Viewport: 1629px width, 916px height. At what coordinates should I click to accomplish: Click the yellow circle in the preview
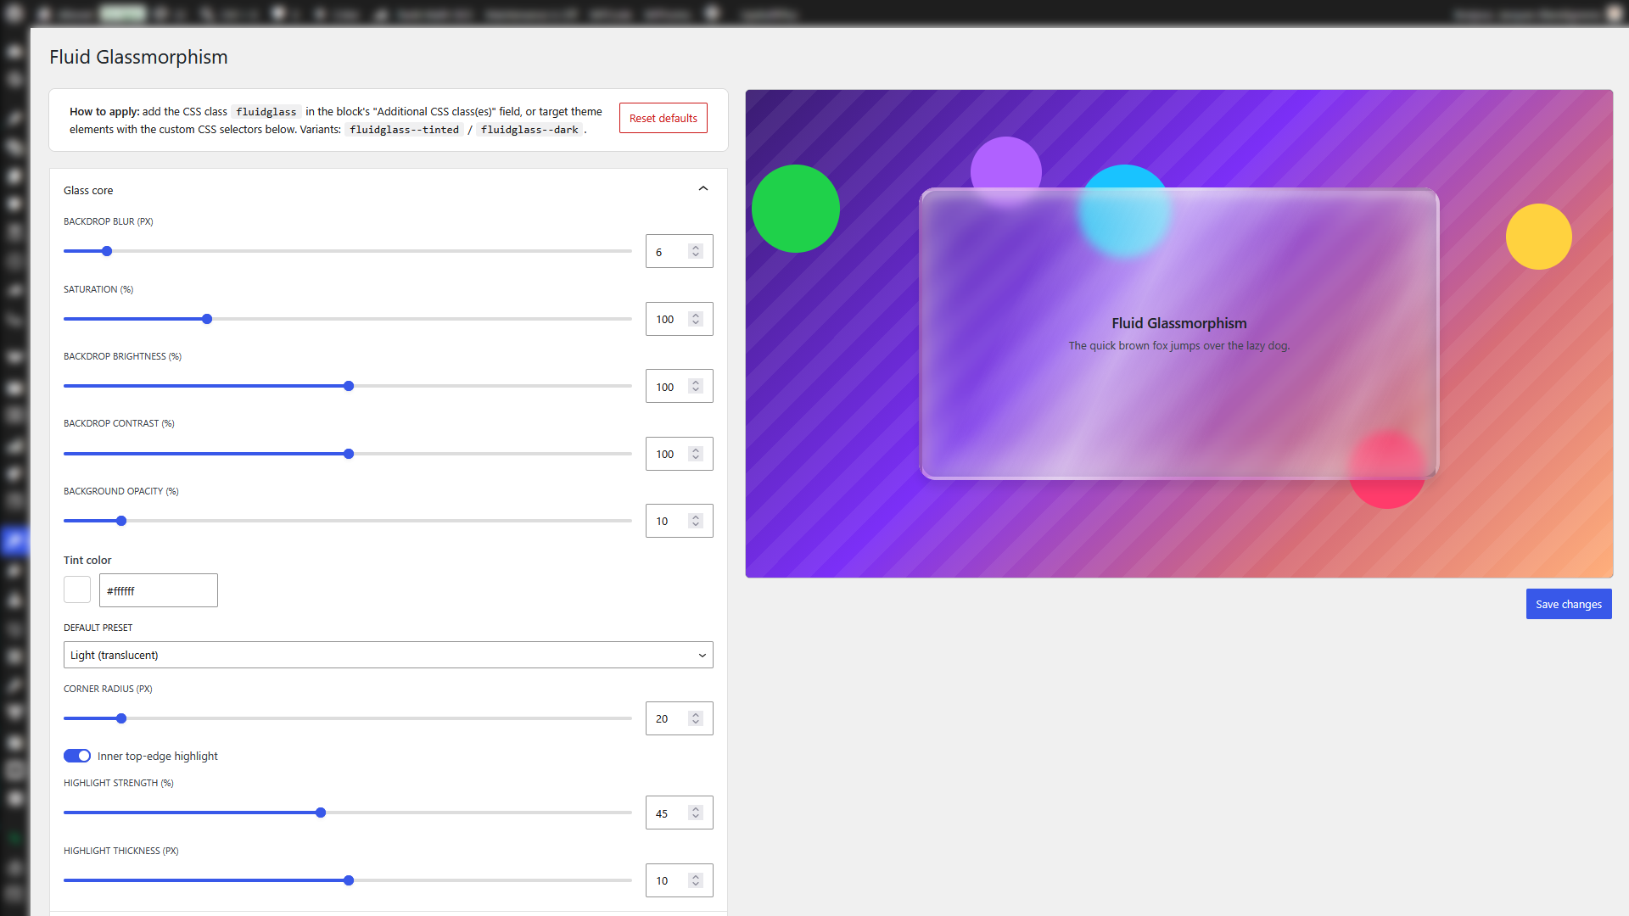pos(1539,237)
